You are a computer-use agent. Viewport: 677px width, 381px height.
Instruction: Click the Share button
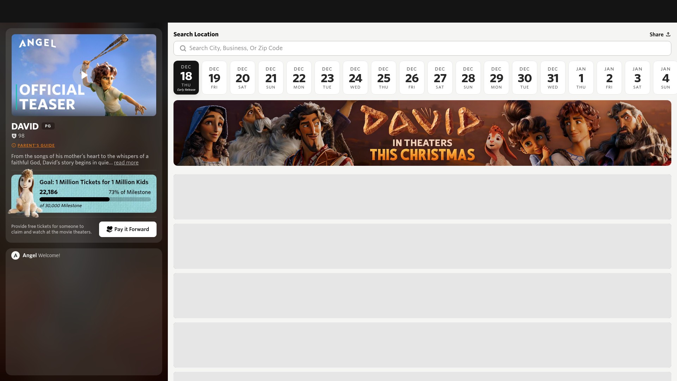[x=660, y=34]
